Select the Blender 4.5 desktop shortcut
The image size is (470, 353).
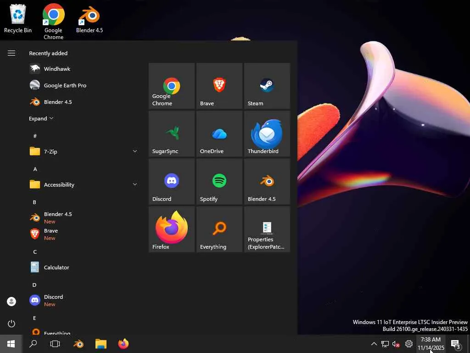point(90,18)
